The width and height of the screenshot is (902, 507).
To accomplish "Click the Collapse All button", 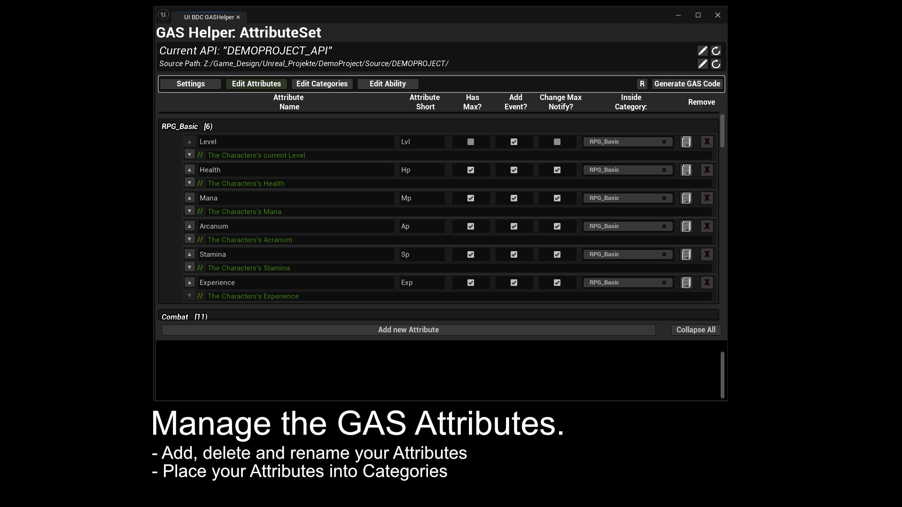I will tap(695, 330).
